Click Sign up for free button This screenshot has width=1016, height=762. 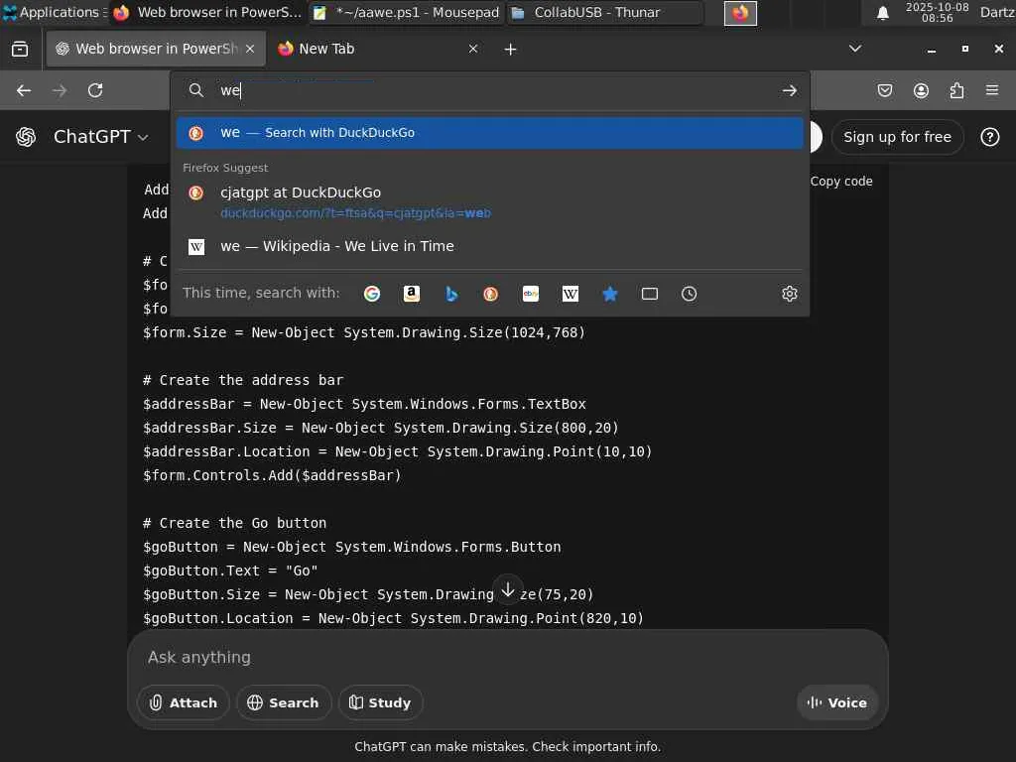897,137
